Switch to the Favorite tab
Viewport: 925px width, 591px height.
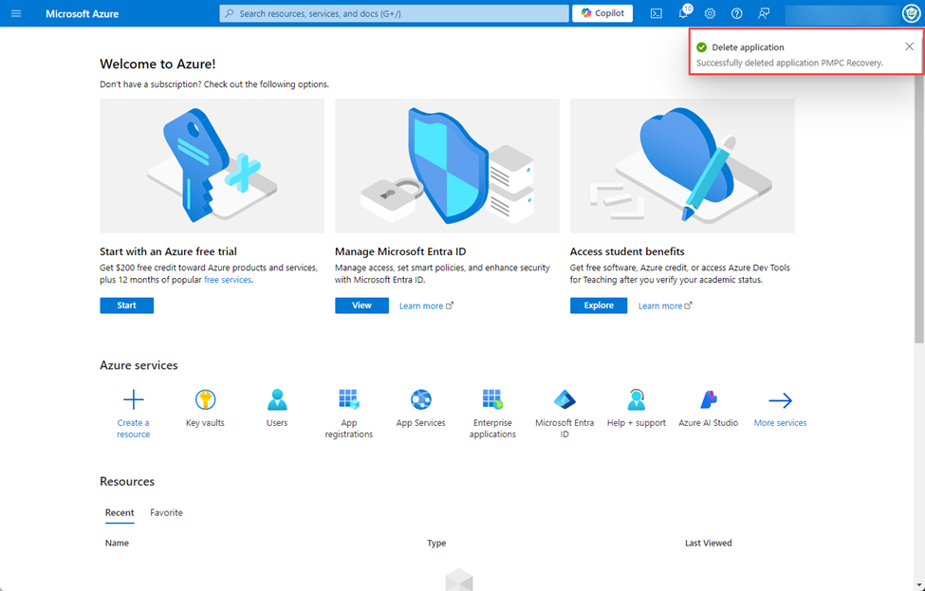coord(166,512)
